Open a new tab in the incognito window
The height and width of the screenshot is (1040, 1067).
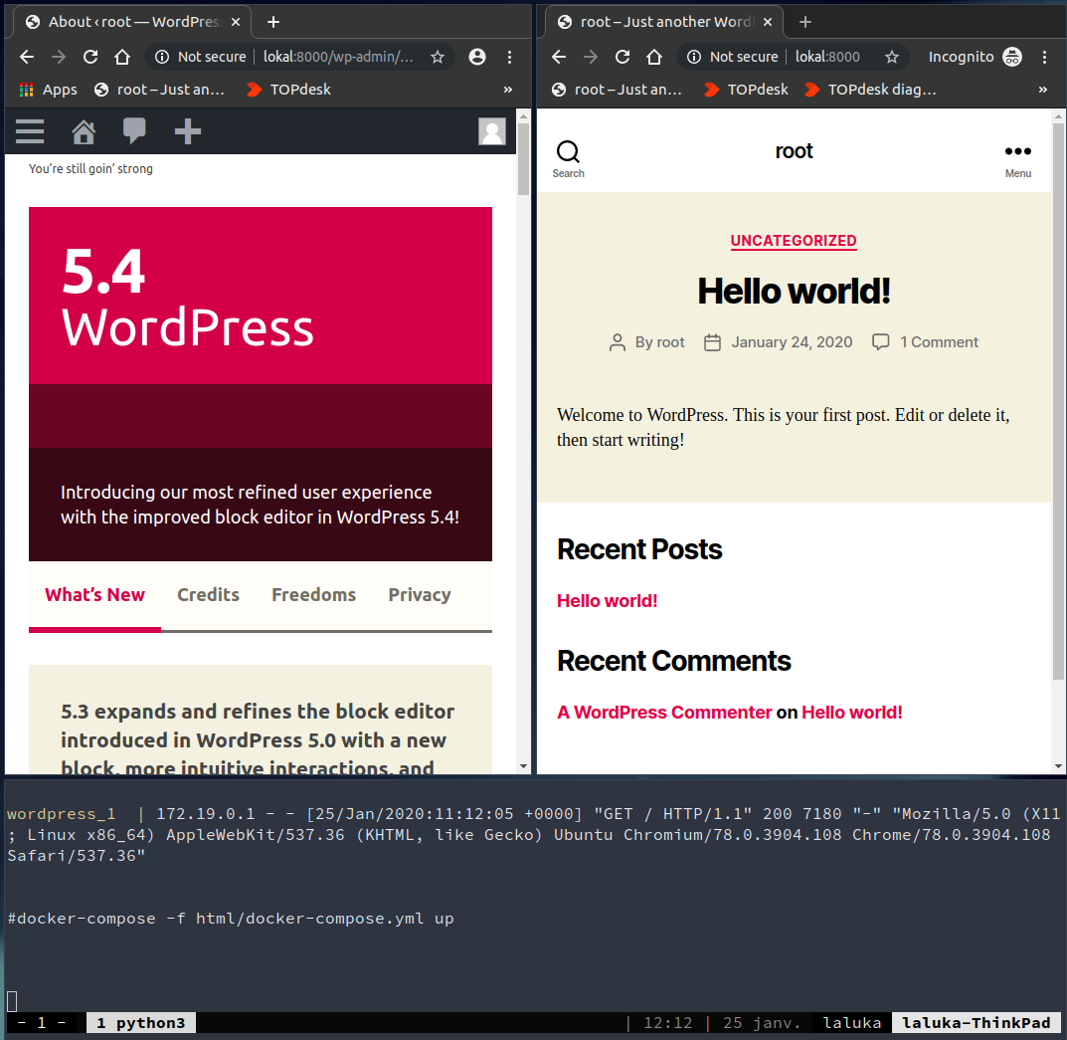click(805, 22)
